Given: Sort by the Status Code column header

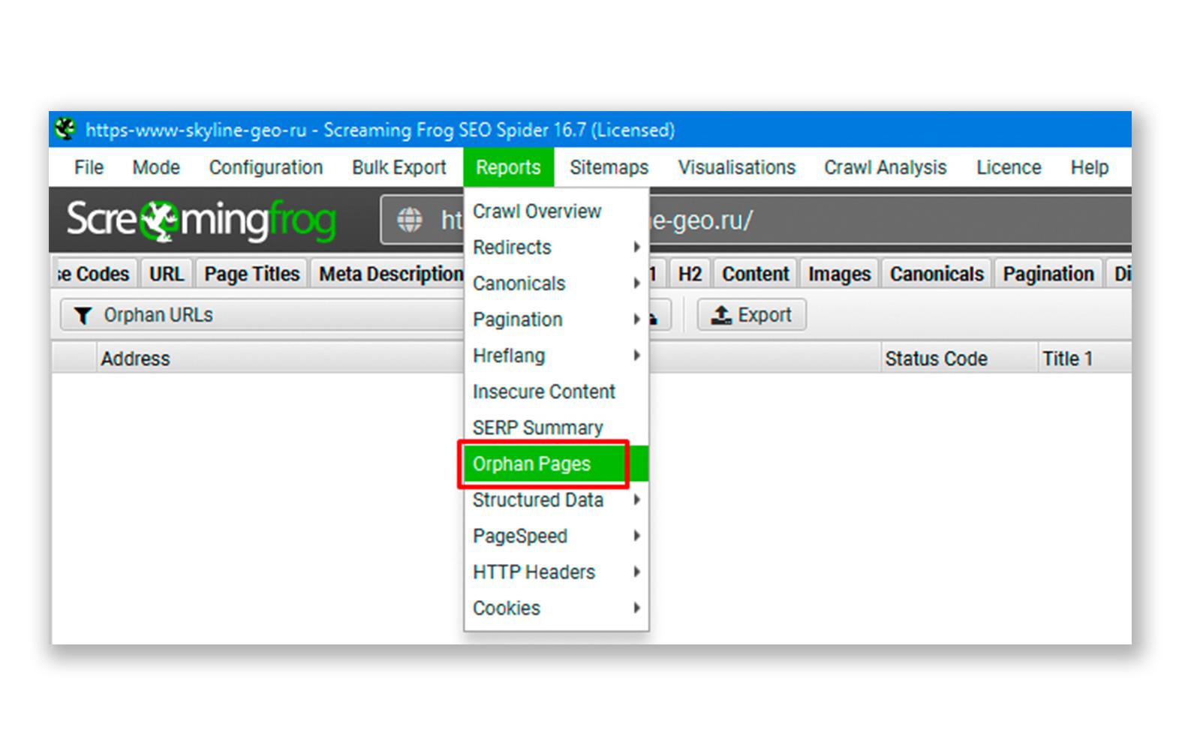Looking at the screenshot, I should pos(958,359).
